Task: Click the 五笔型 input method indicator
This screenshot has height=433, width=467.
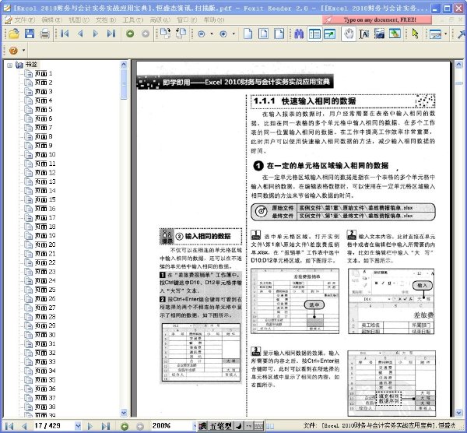Action: (x=221, y=426)
